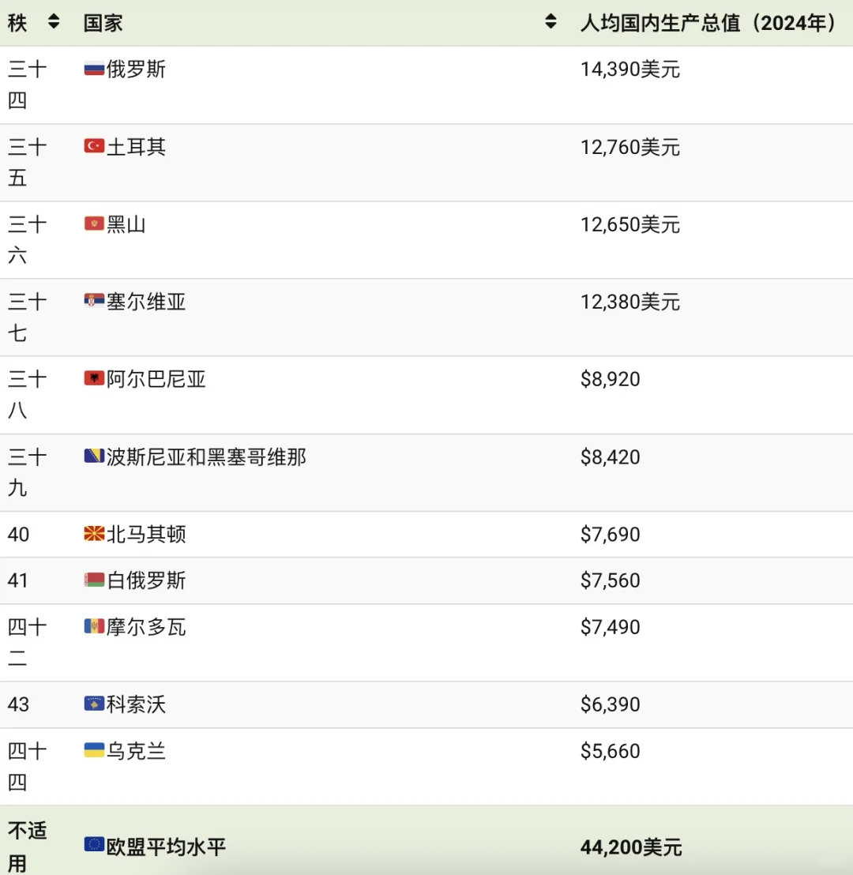
Task: Select the 欧盟平均水平 row label
Action: (x=166, y=847)
